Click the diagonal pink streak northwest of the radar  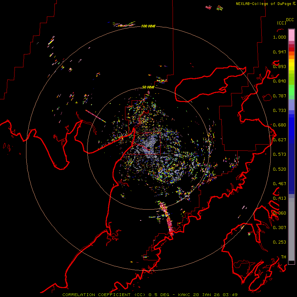[x=96, y=116]
